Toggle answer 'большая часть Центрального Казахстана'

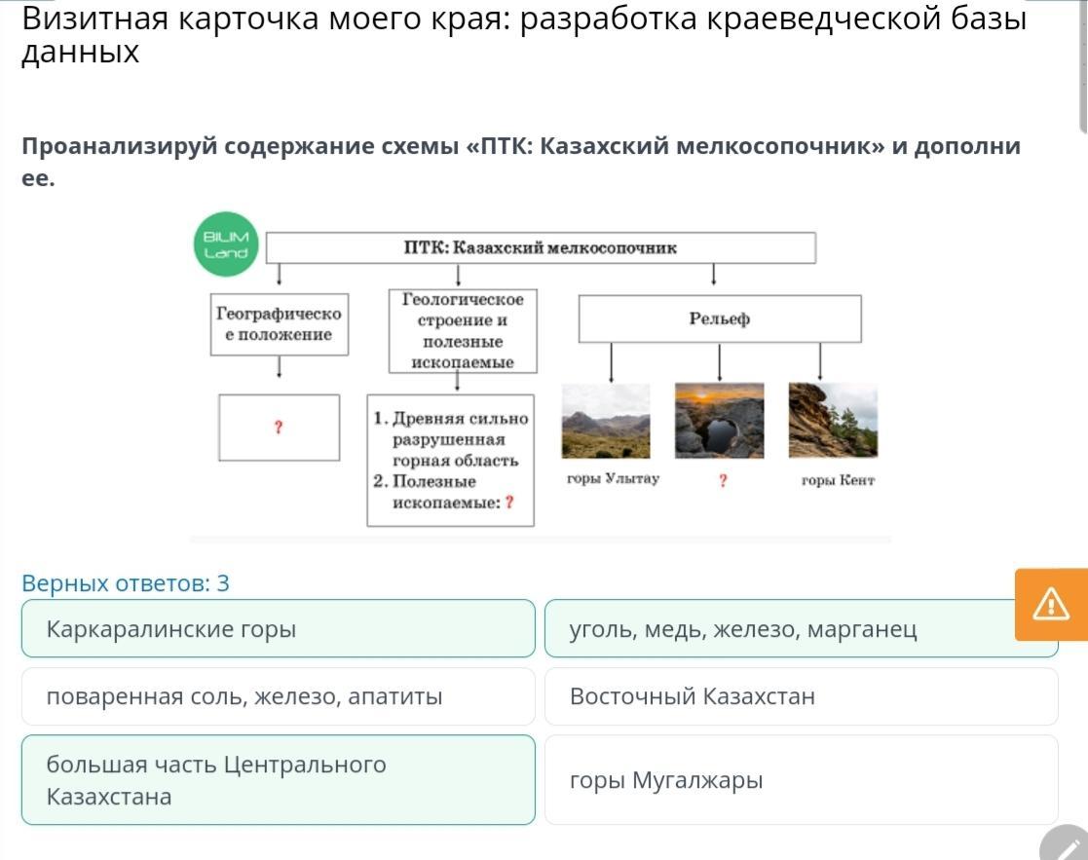point(279,779)
